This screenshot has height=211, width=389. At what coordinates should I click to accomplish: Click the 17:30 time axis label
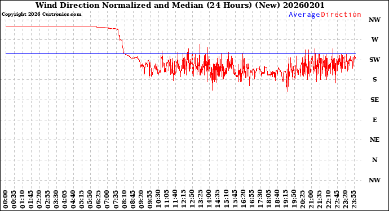[x=260, y=200]
